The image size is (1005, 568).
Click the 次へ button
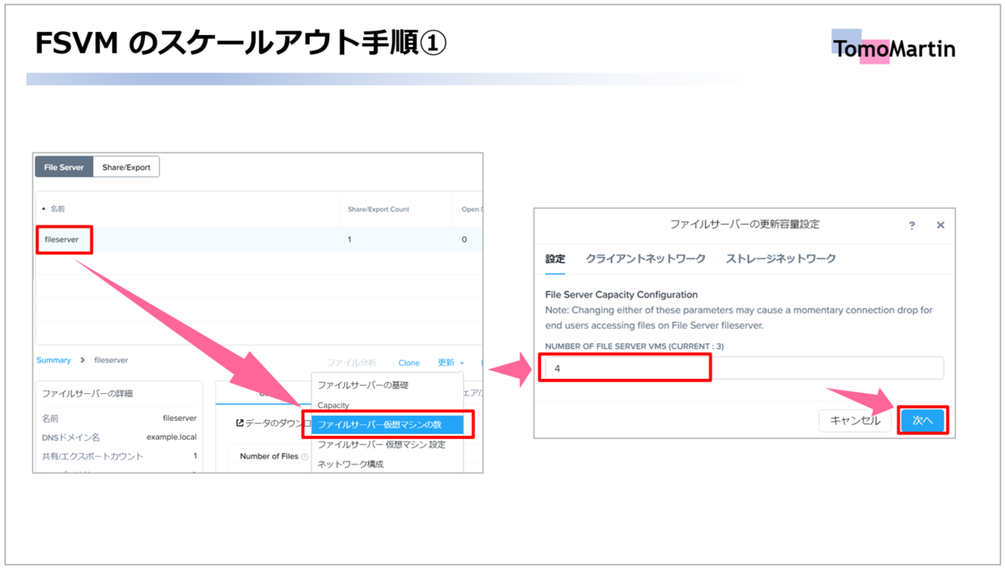click(x=922, y=421)
